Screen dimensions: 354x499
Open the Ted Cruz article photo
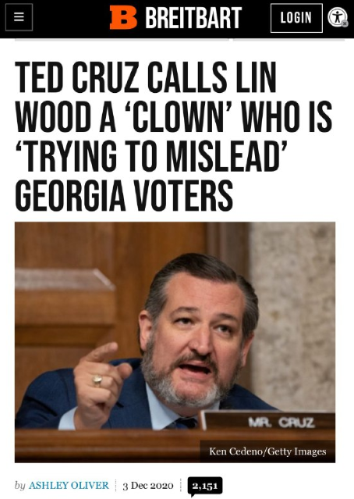click(x=175, y=342)
